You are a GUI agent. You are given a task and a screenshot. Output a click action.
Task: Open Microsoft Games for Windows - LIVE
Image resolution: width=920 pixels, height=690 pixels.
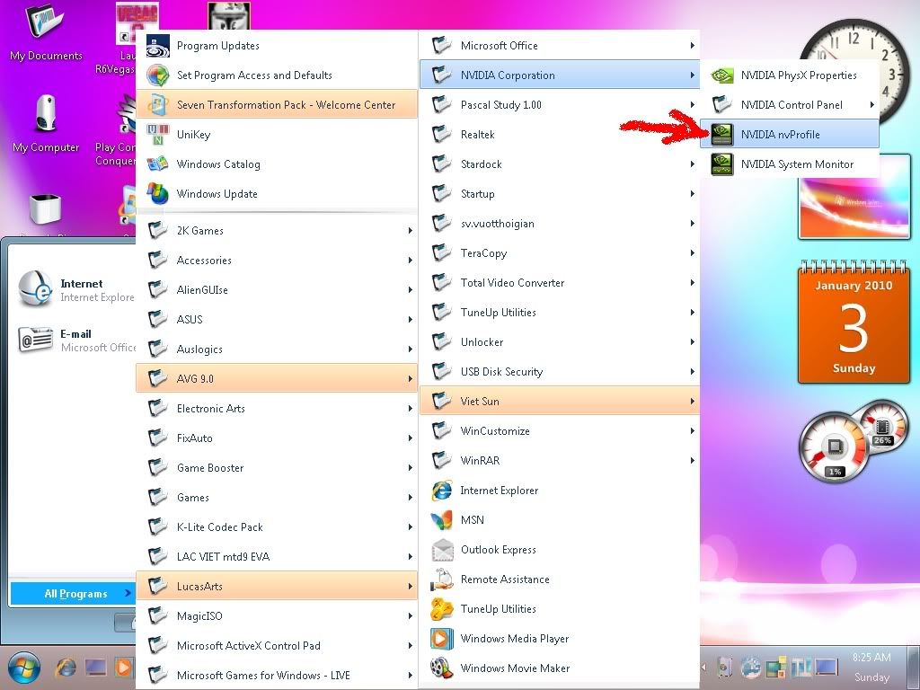click(277, 676)
